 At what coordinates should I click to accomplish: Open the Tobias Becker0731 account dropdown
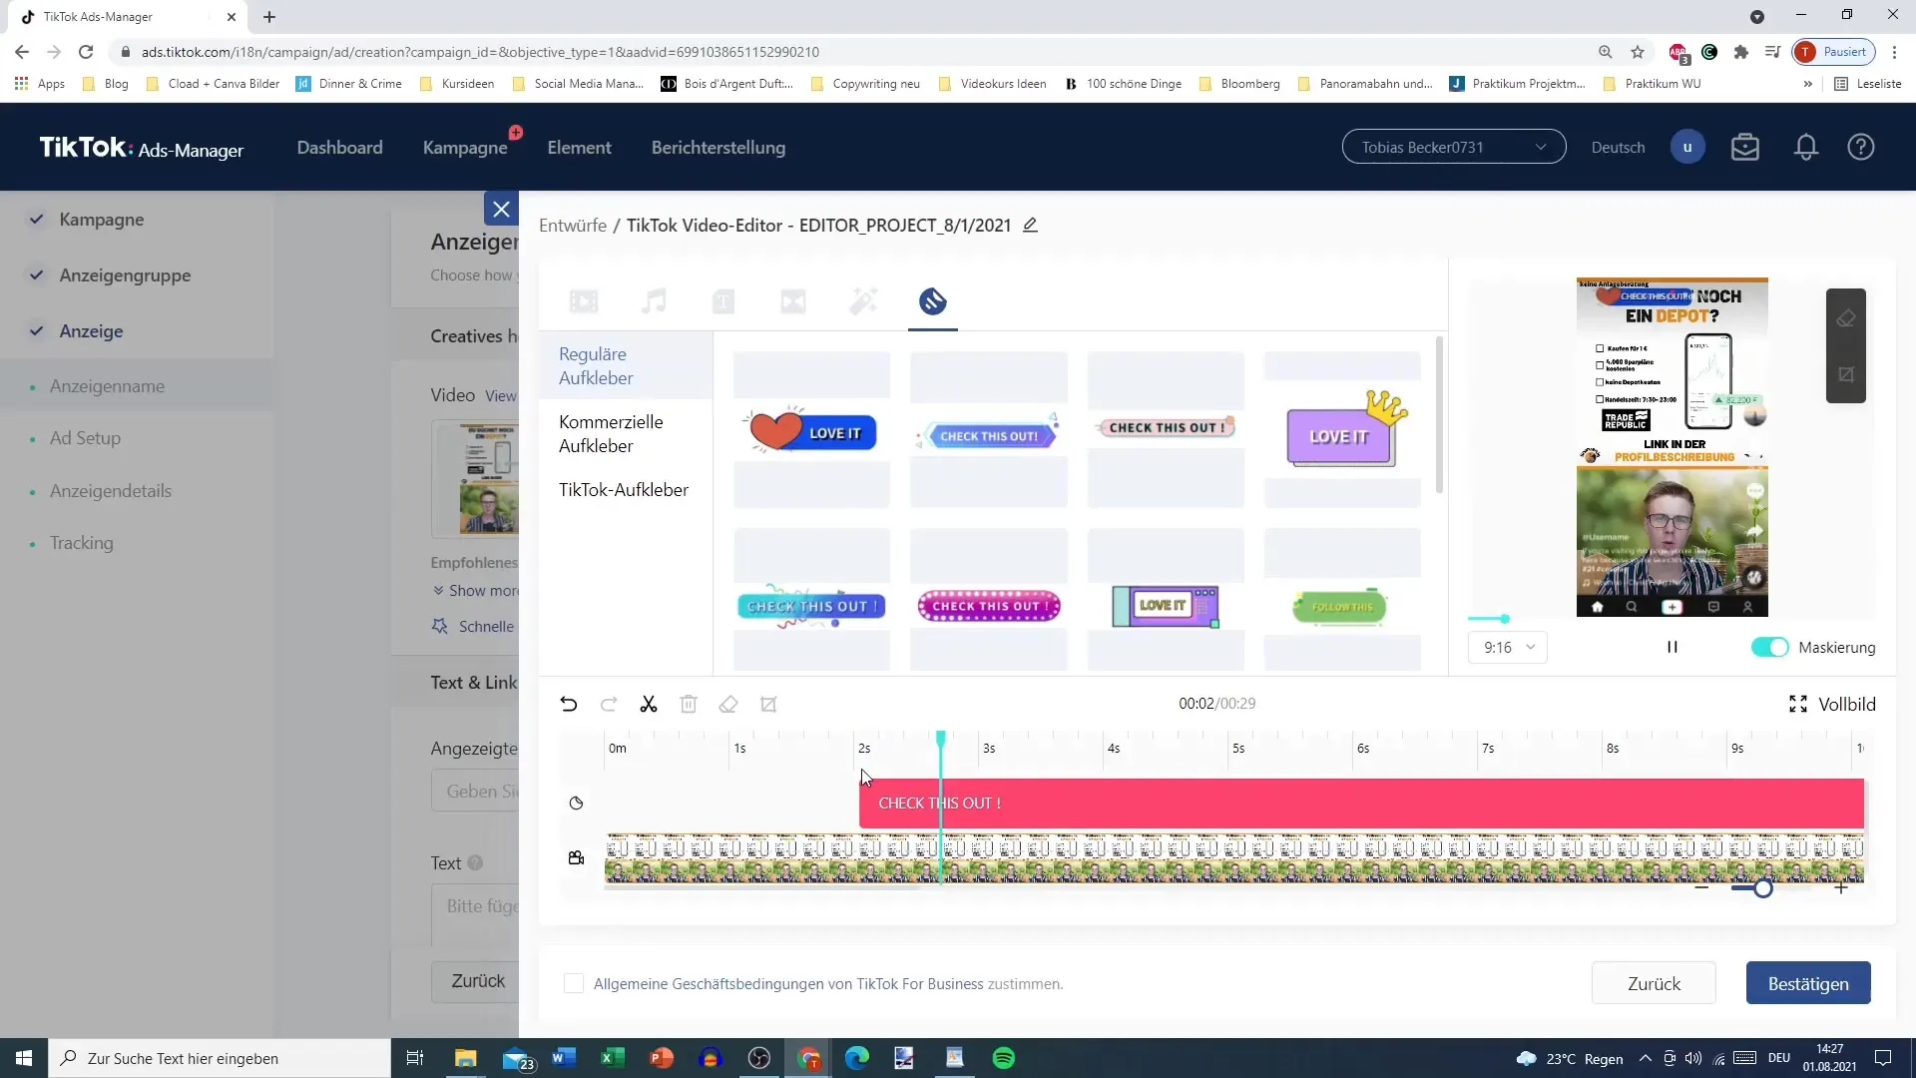coord(1454,148)
